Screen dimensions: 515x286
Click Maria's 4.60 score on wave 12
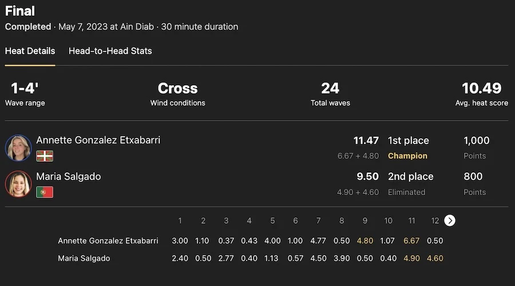[x=435, y=258]
